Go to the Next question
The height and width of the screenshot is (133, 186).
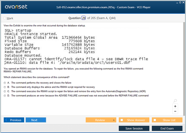coord(36,120)
